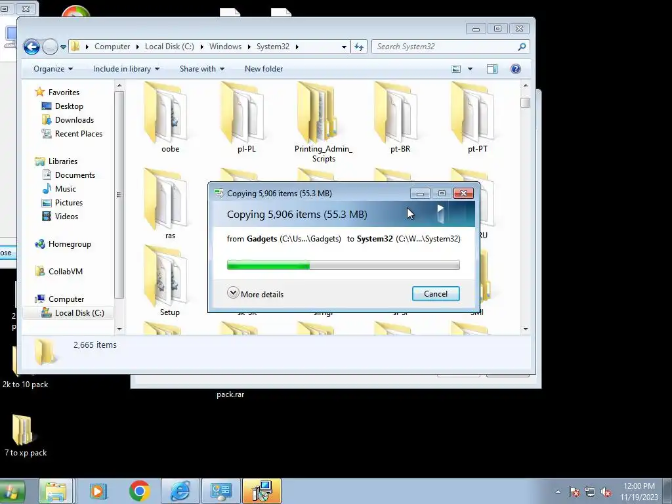Show hidden tray icons arrow
The width and height of the screenshot is (672, 504).
pos(558,492)
